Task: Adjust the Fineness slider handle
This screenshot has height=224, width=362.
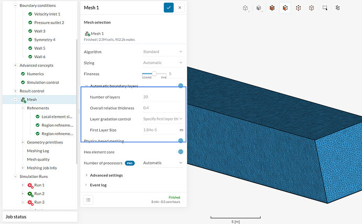Action: tap(154, 74)
